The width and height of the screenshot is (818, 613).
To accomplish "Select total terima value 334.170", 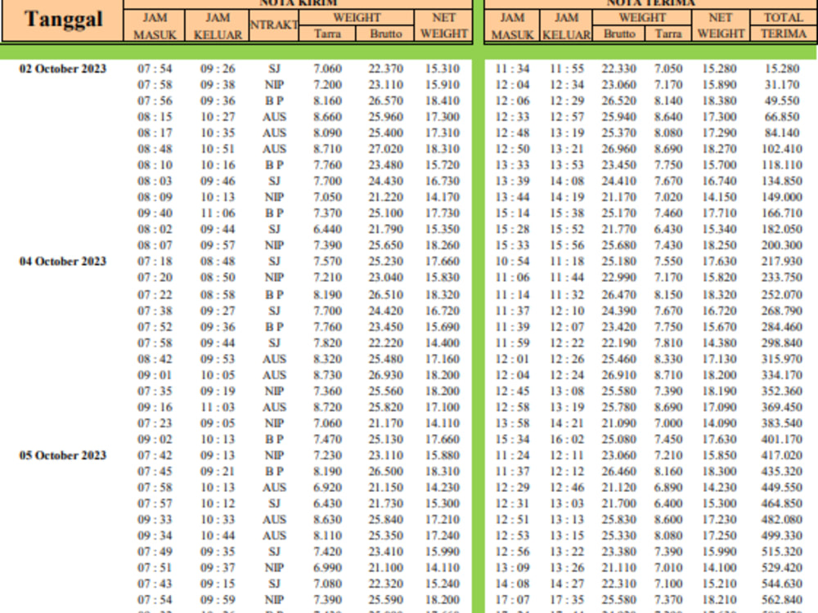I will coord(782,375).
